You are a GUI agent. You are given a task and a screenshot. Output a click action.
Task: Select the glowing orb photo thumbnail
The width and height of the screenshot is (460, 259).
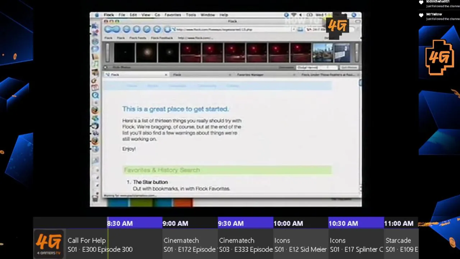(x=147, y=53)
